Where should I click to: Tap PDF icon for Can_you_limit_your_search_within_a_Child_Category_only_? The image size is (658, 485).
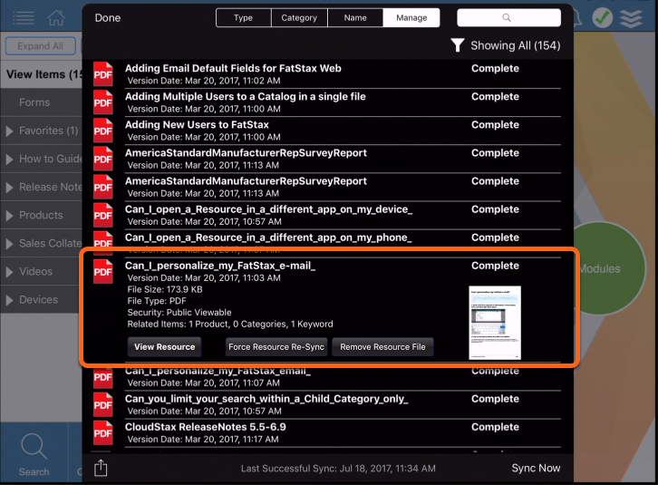[102, 404]
